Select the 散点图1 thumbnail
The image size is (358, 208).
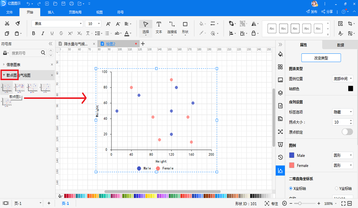[x=6, y=87]
